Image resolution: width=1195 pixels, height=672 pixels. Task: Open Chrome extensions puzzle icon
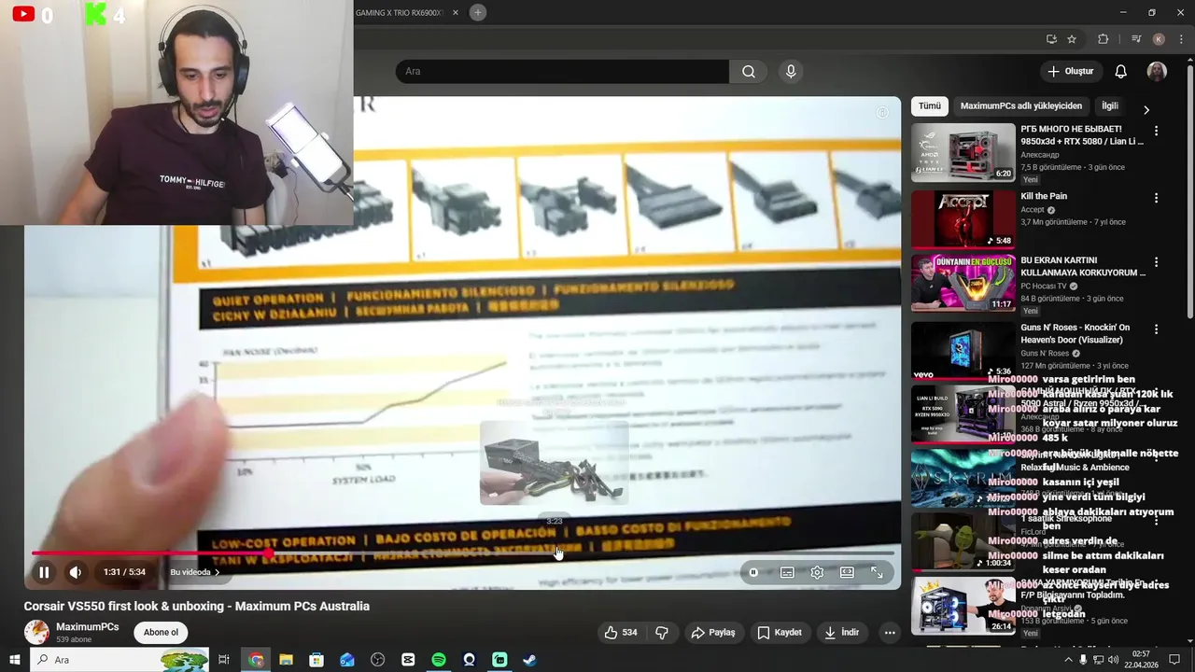(1103, 39)
